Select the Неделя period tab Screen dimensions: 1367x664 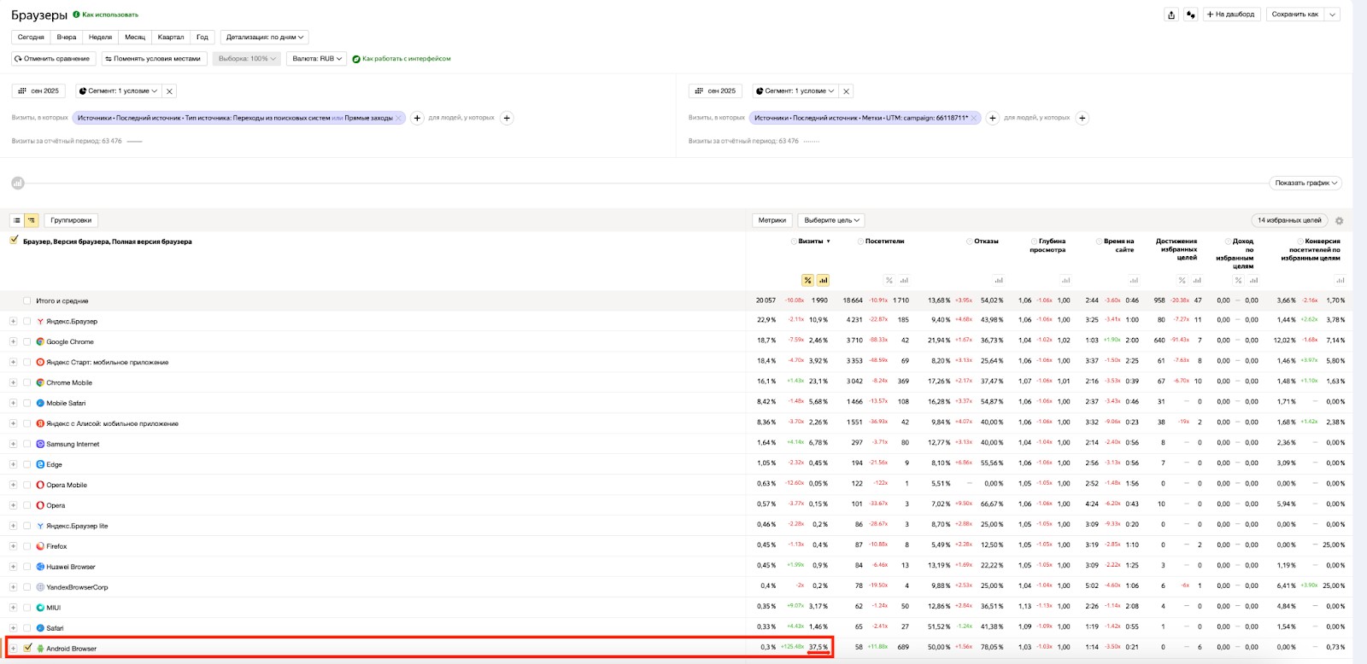[100, 38]
